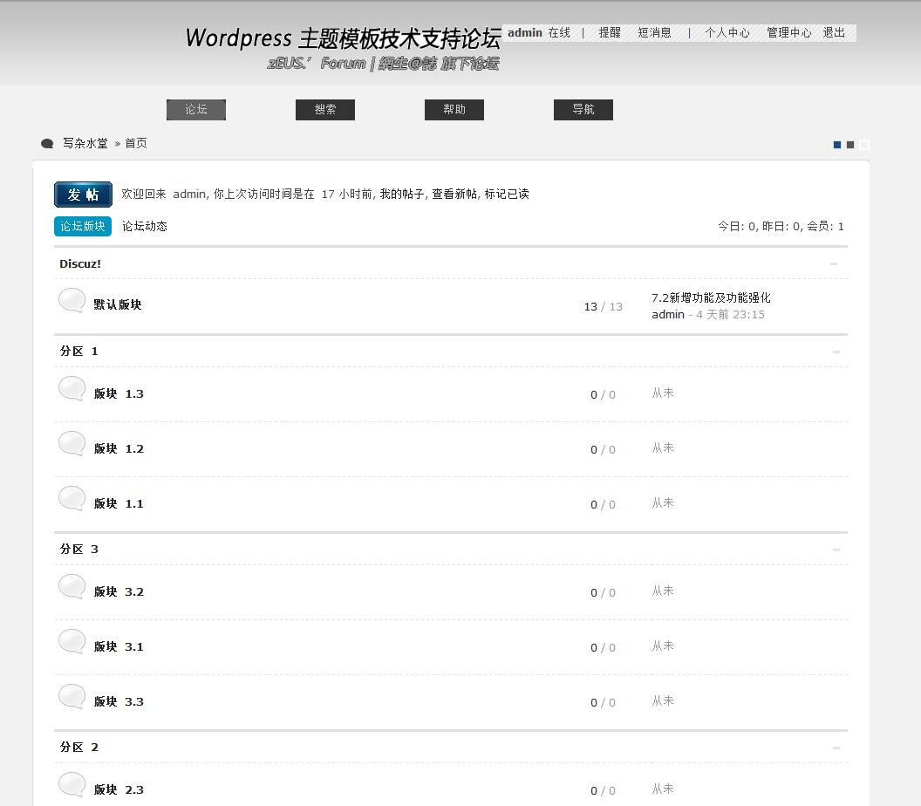This screenshot has width=921, height=806.
Task: Collapse the 分区 2 category
Action: (836, 748)
